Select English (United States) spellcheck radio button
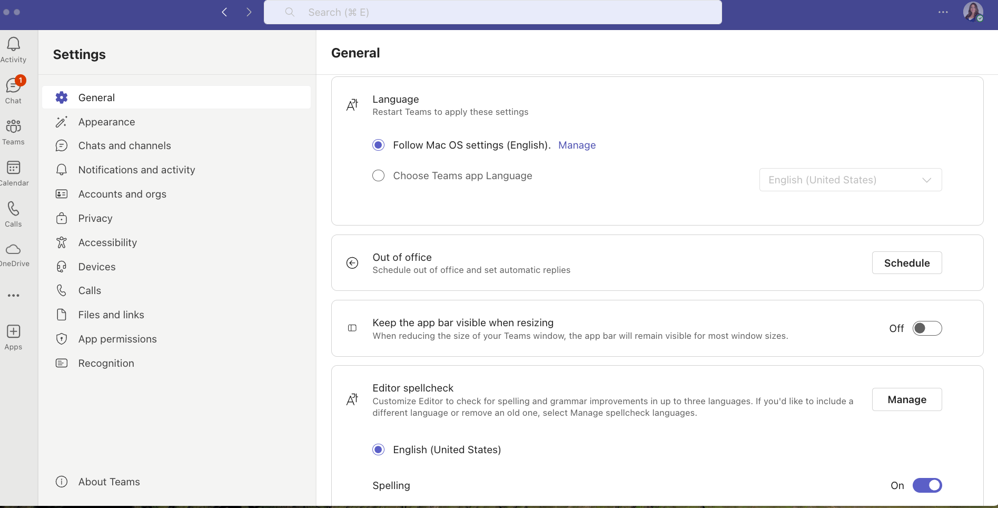 tap(378, 450)
